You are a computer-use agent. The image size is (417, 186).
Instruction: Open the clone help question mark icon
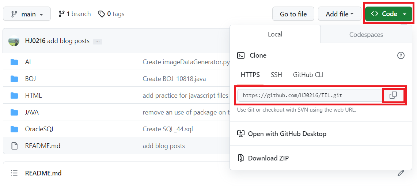[x=401, y=55]
